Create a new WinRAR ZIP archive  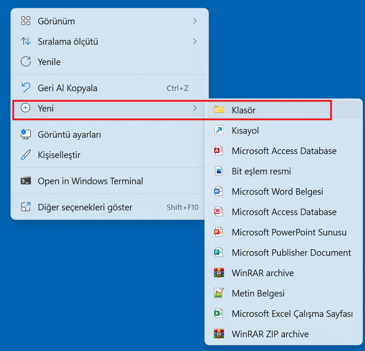(x=283, y=334)
